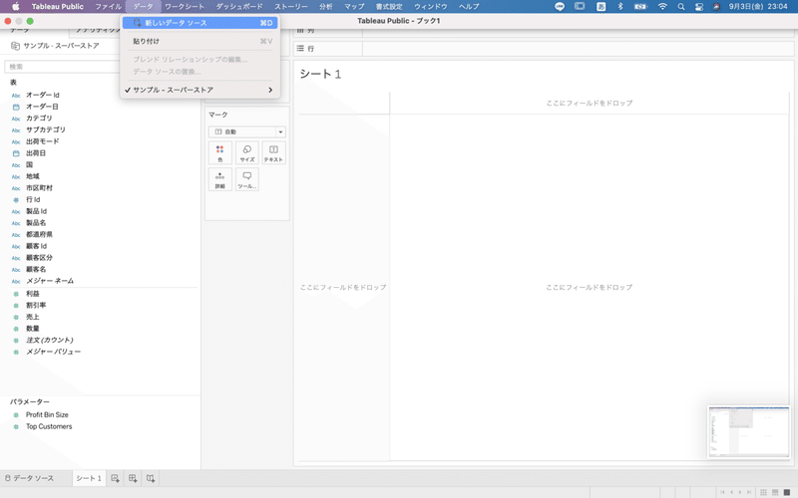Image resolution: width=798 pixels, height=498 pixels.
Task: Click the rows shelf drop area
Action: click(579, 48)
